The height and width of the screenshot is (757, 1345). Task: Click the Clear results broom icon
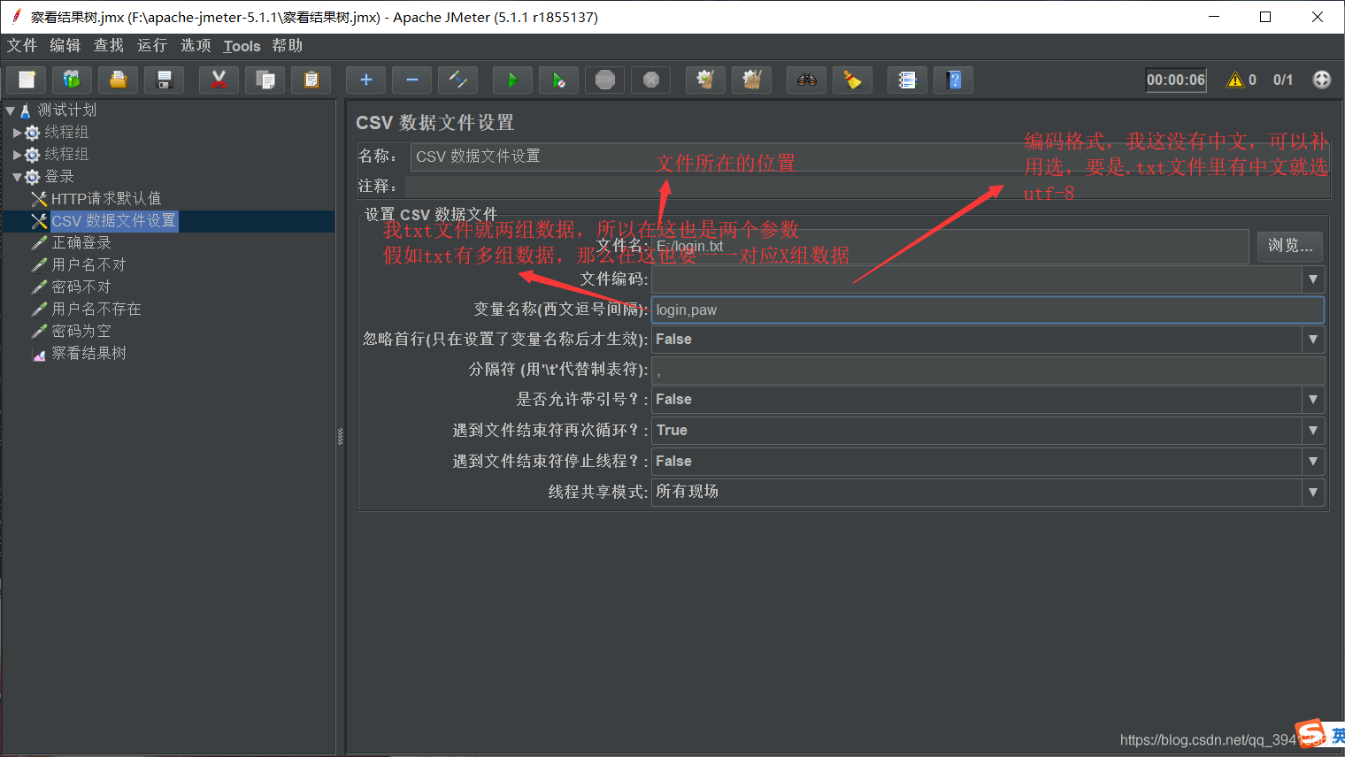coord(706,80)
